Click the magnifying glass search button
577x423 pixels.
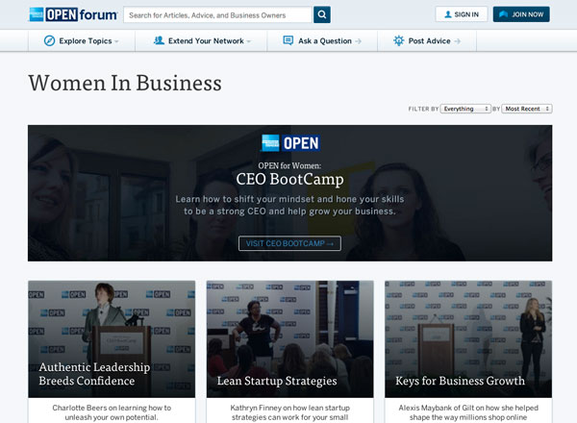322,14
